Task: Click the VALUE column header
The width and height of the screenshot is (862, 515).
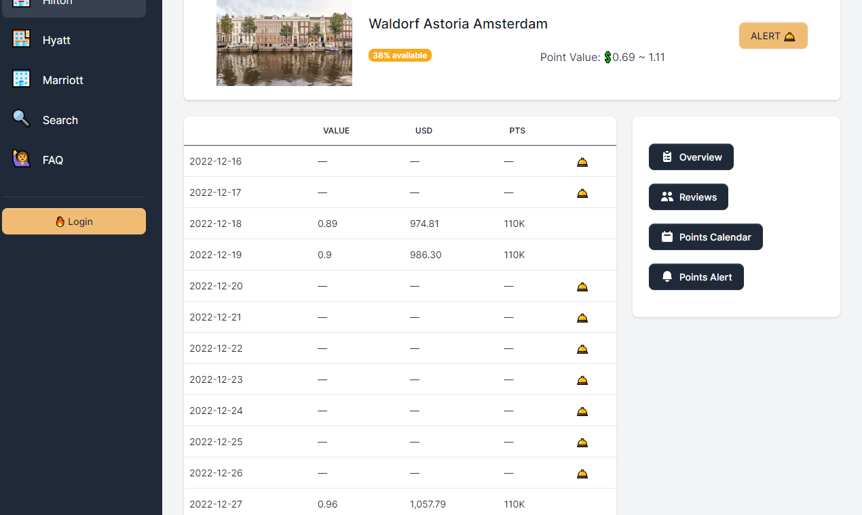Action: (x=336, y=131)
